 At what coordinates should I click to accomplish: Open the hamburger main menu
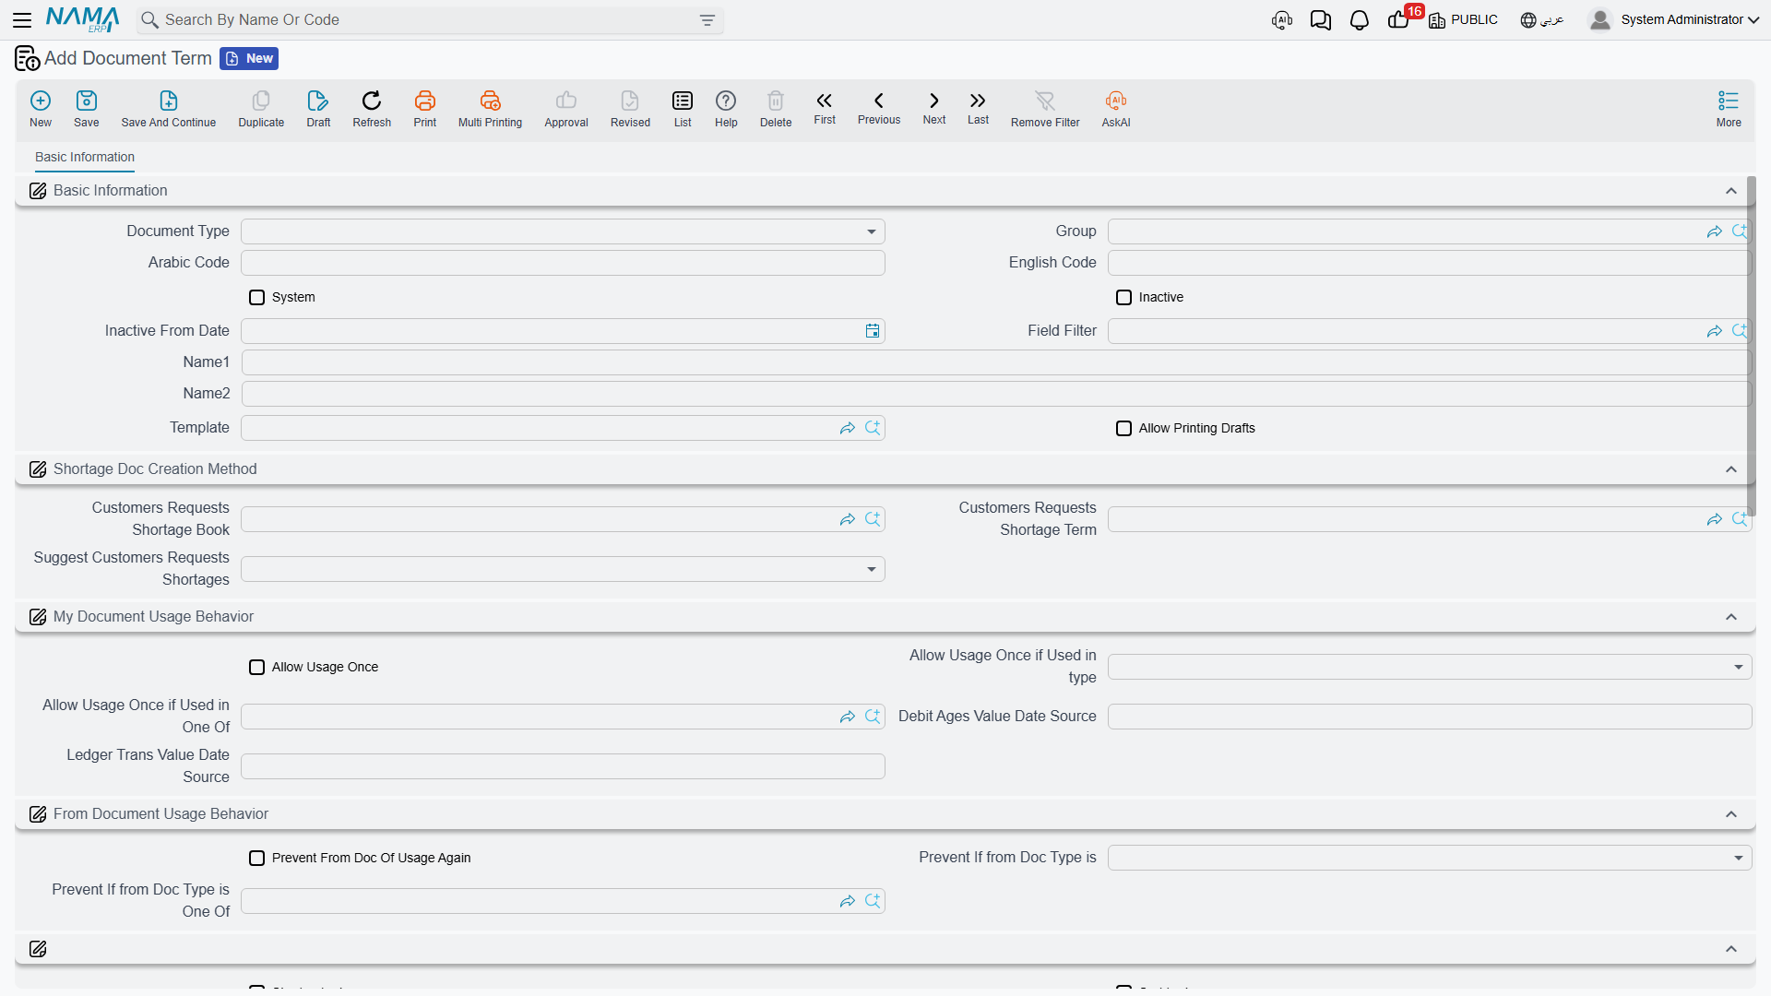point(22,19)
